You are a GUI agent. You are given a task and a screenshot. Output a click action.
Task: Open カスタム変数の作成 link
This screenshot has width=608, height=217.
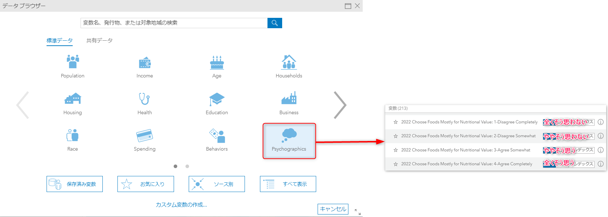pyautogui.click(x=181, y=205)
